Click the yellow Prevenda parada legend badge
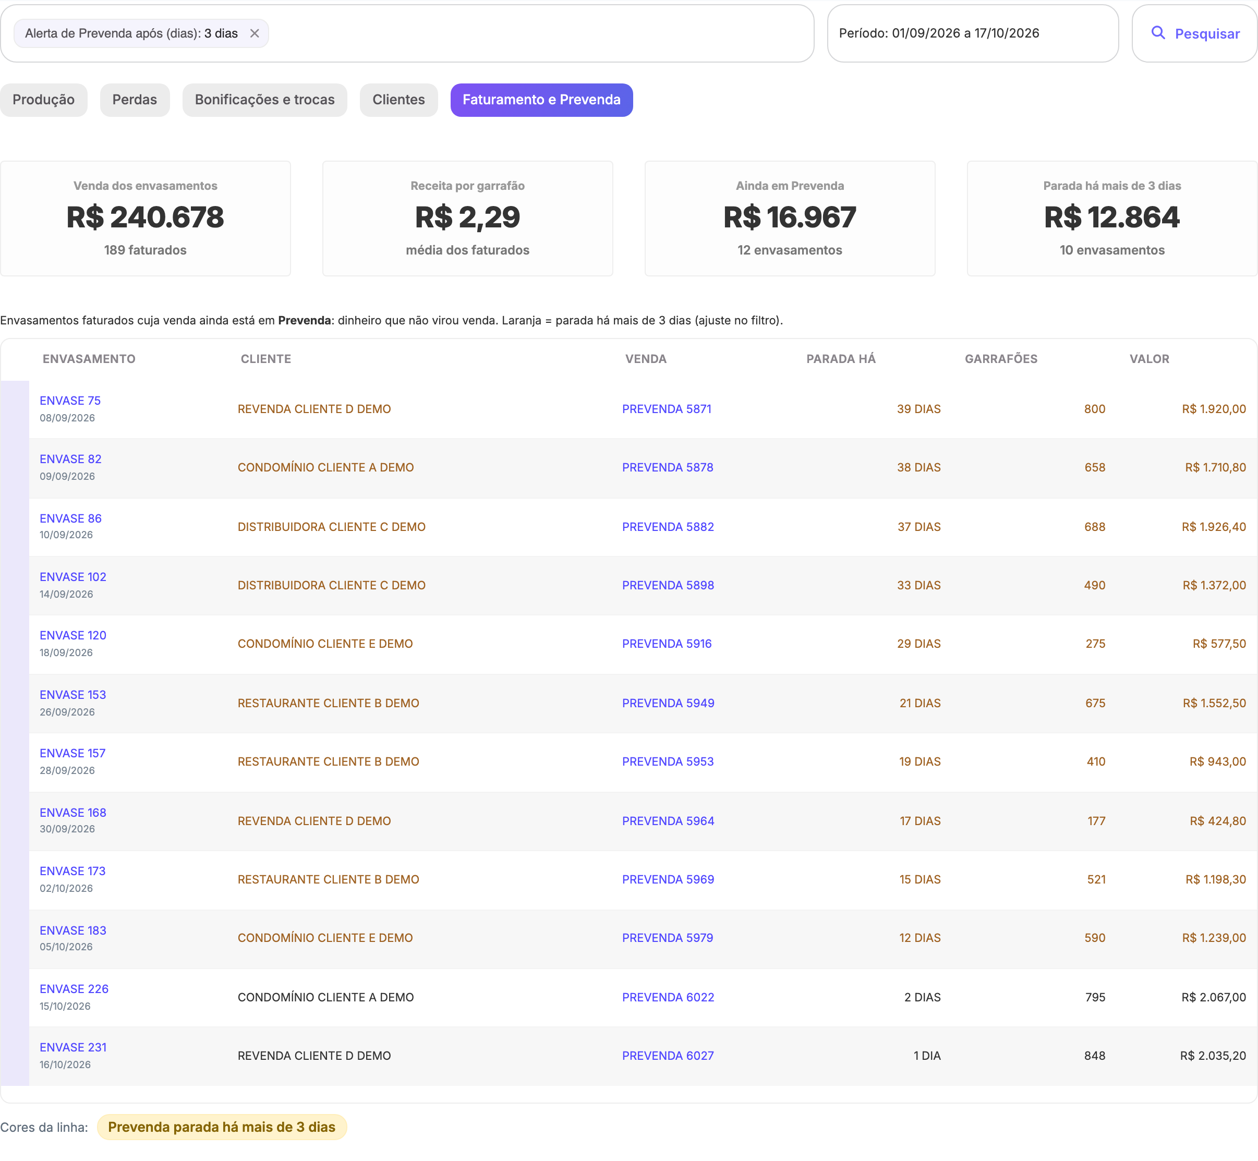 (x=222, y=1127)
